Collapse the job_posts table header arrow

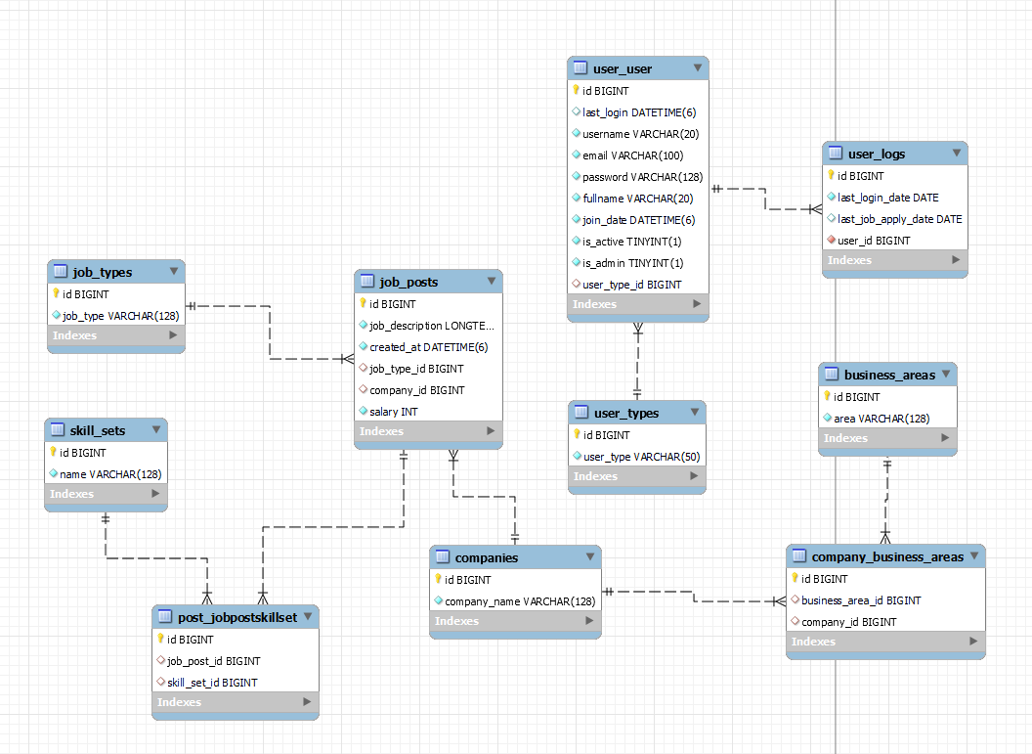[x=492, y=282]
